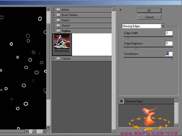Click the Edge Width slider handle
Screen dimensions: 182x136
click(x=128, y=38)
